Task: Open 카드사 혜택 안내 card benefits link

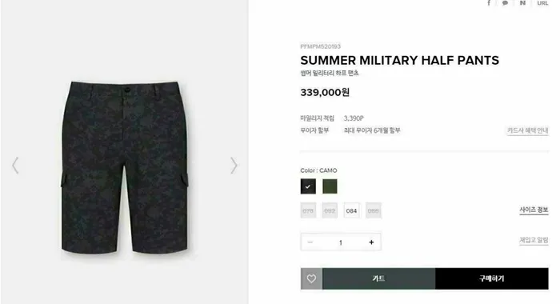Action: pos(527,130)
